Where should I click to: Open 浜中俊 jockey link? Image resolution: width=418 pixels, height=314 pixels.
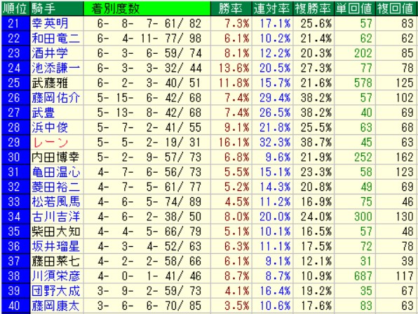(x=50, y=127)
